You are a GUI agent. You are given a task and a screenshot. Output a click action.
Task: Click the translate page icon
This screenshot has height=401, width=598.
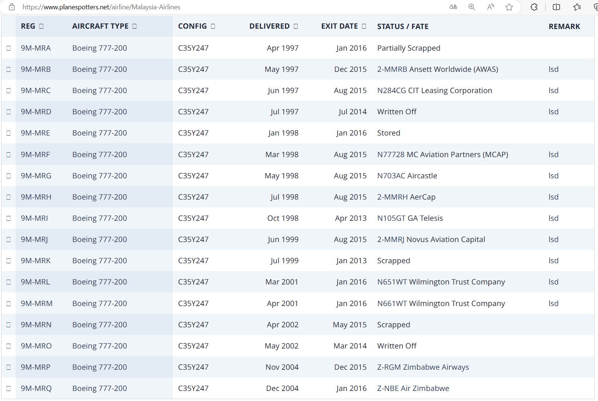(453, 7)
